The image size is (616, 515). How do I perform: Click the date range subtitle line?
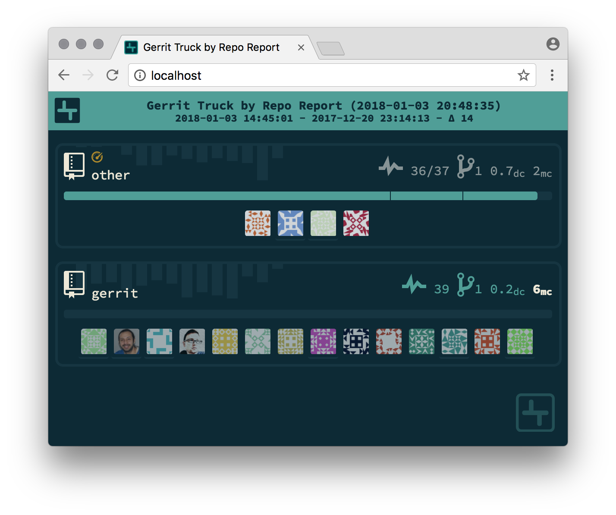(x=324, y=119)
